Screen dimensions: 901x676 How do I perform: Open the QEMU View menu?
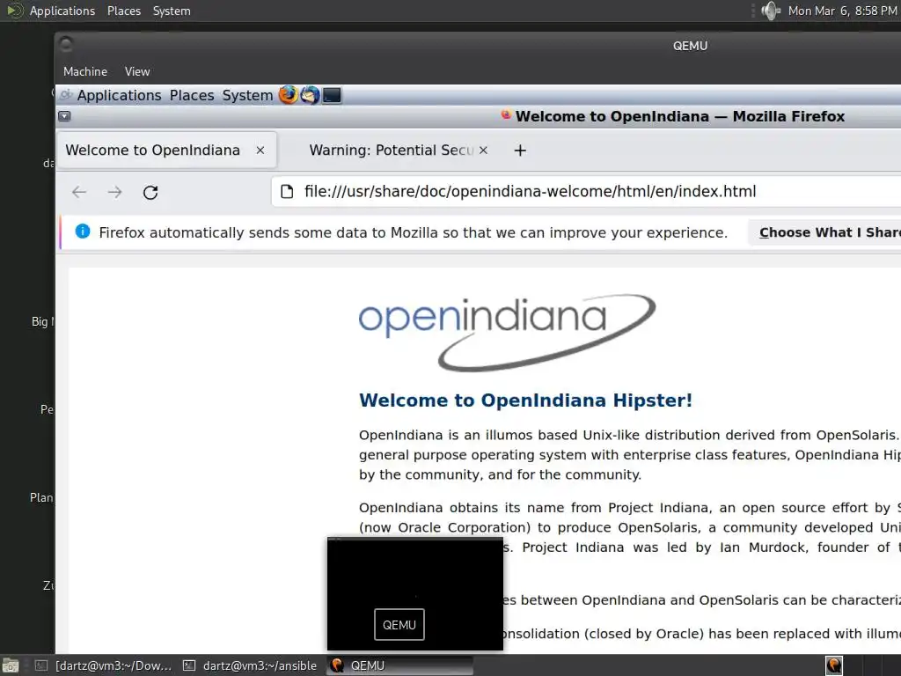pyautogui.click(x=137, y=71)
